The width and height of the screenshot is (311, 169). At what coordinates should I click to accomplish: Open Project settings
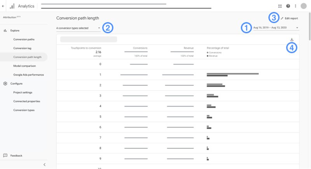[23, 92]
